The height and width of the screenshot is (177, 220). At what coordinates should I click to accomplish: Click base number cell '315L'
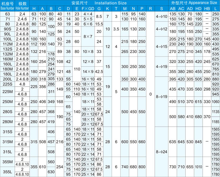click(7, 152)
